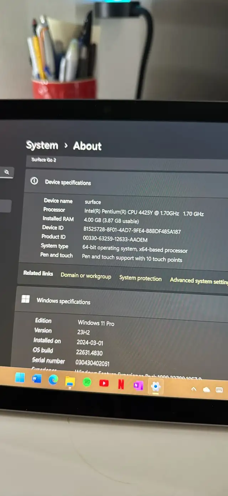Select the Version value 23H2
The width and height of the screenshot is (228, 496).
pos(83,332)
